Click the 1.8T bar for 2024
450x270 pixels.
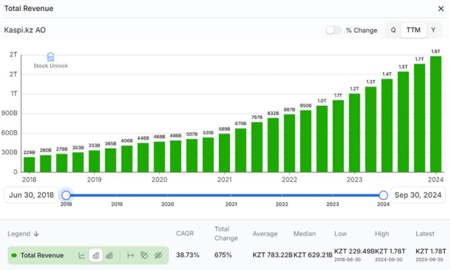[x=436, y=114]
